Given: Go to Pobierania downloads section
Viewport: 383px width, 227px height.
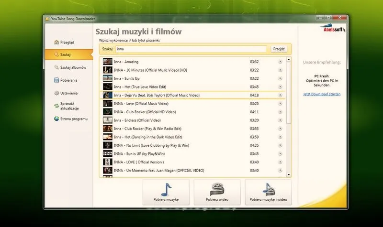Looking at the screenshot, I should pos(66,80).
